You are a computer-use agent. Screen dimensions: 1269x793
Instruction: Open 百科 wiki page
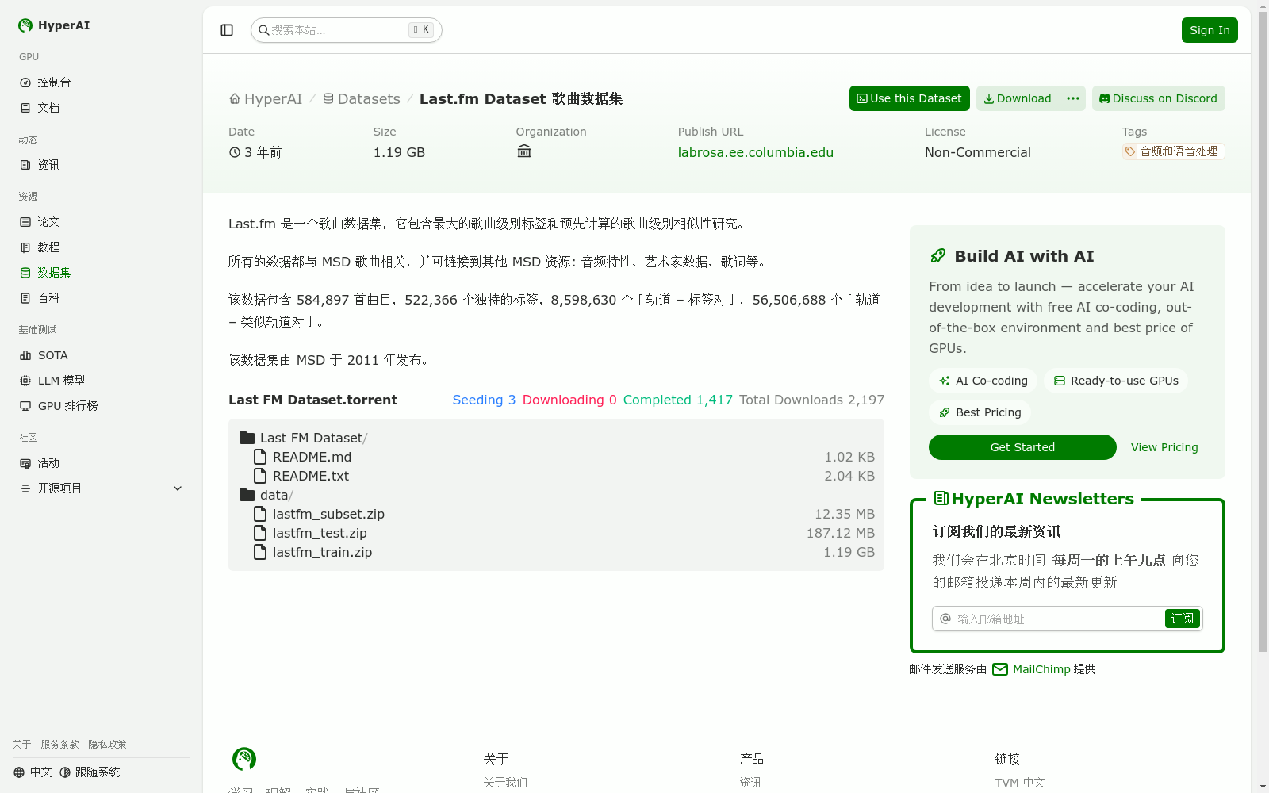pos(101,298)
